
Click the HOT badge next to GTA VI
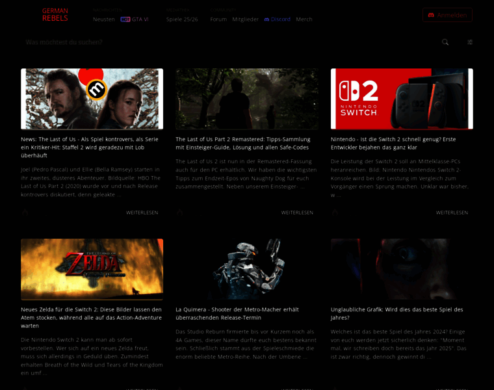(125, 19)
